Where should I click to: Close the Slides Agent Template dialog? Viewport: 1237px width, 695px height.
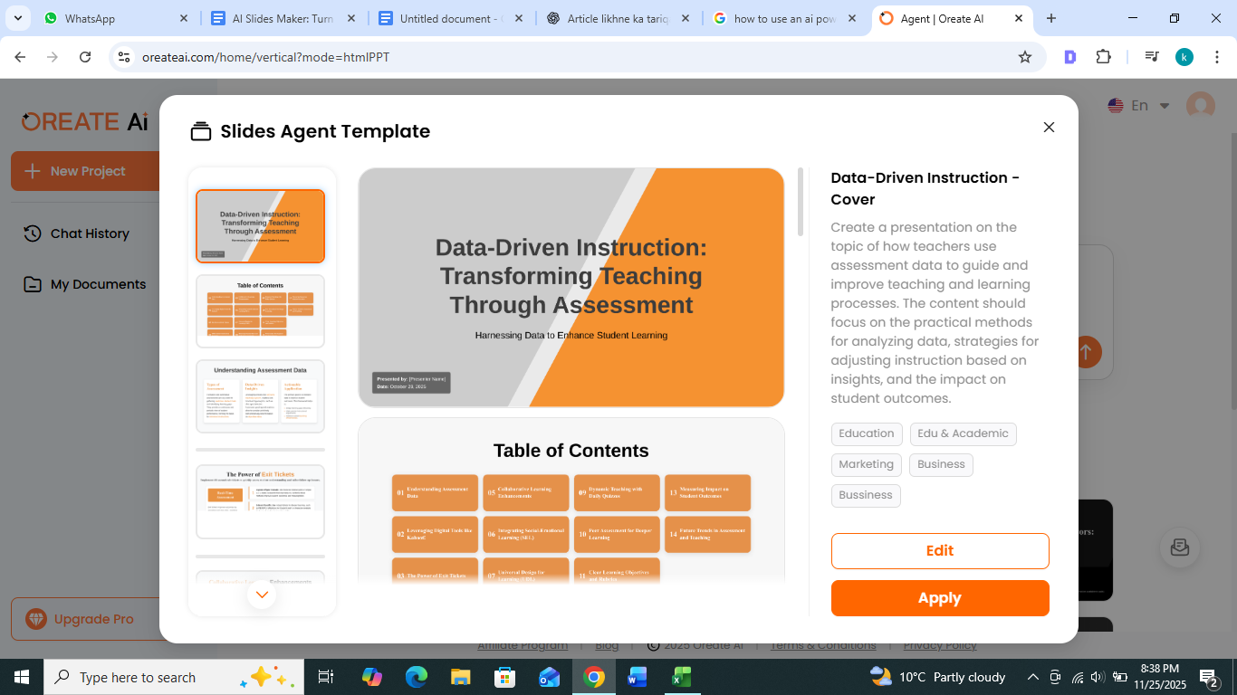click(x=1049, y=128)
